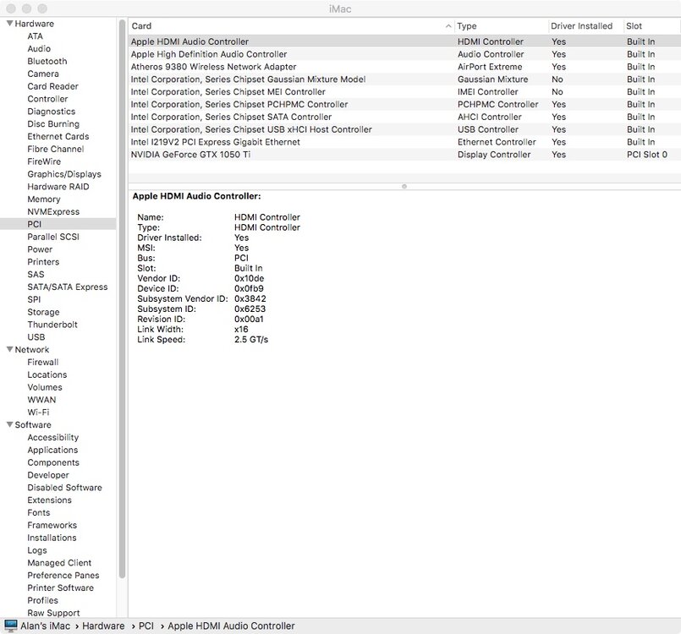
Task: Select Intel I219V2 PCI Express Gigabit Ethernet row
Action: [x=215, y=142]
